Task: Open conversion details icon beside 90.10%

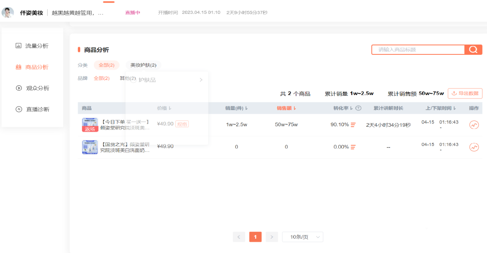Action: click(x=353, y=125)
